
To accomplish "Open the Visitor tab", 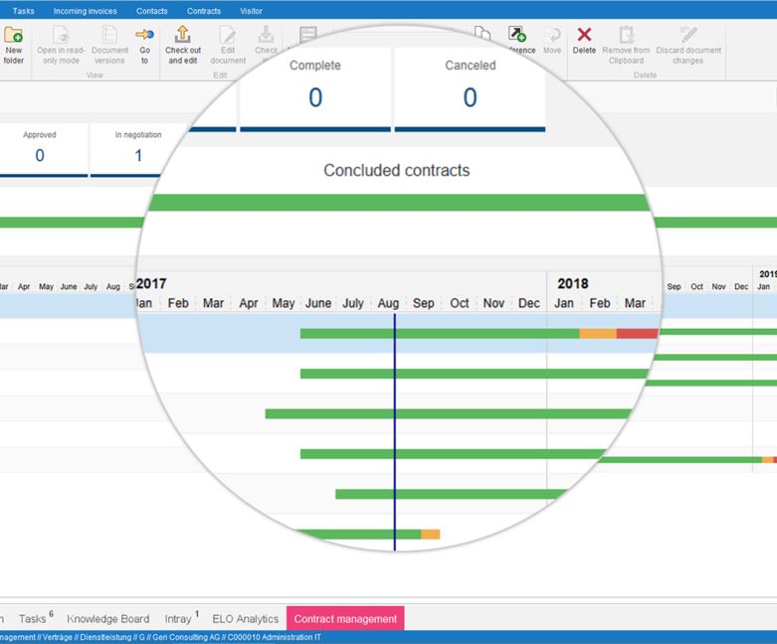I will pos(252,11).
